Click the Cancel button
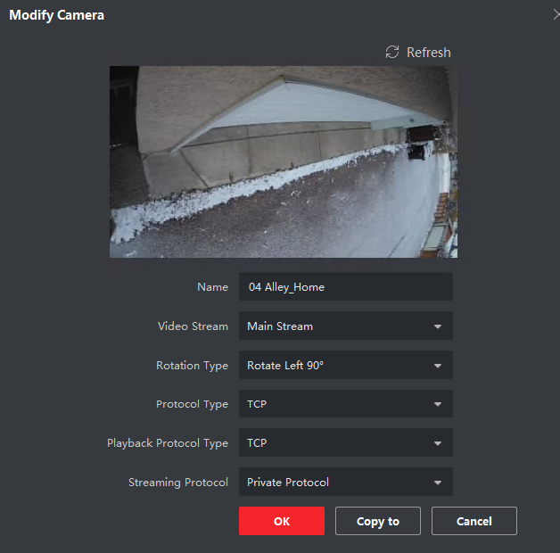The height and width of the screenshot is (553, 560). (474, 522)
